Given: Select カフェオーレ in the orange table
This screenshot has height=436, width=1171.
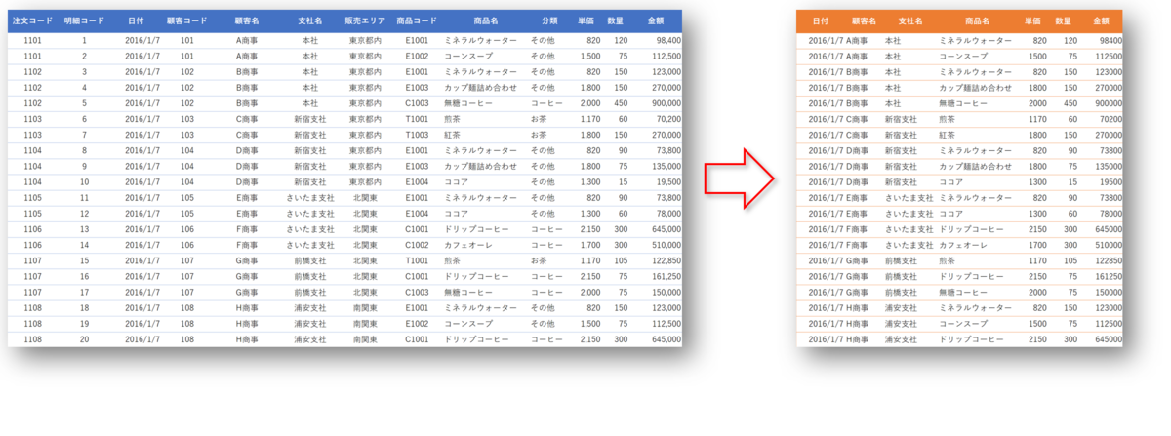Looking at the screenshot, I should tap(964, 245).
